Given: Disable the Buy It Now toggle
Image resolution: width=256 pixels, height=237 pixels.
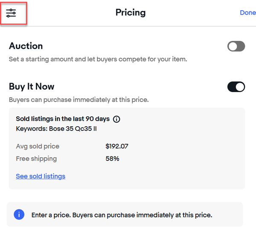Looking at the screenshot, I should pyautogui.click(x=236, y=87).
